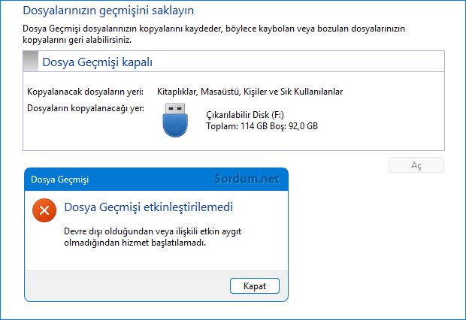
Task: Click 'Toplam: 114 GB Boş: 92,0 GB' text
Action: [x=262, y=126]
